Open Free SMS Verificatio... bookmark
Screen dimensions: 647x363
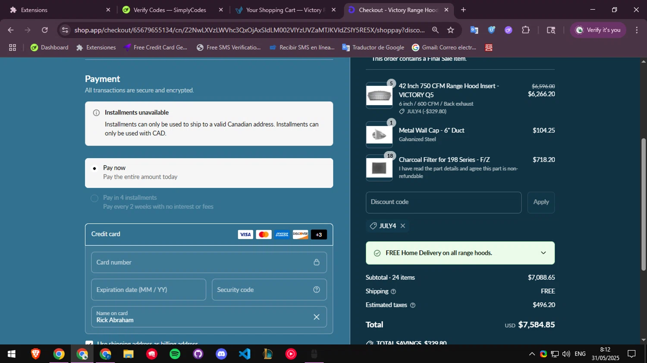click(x=229, y=47)
